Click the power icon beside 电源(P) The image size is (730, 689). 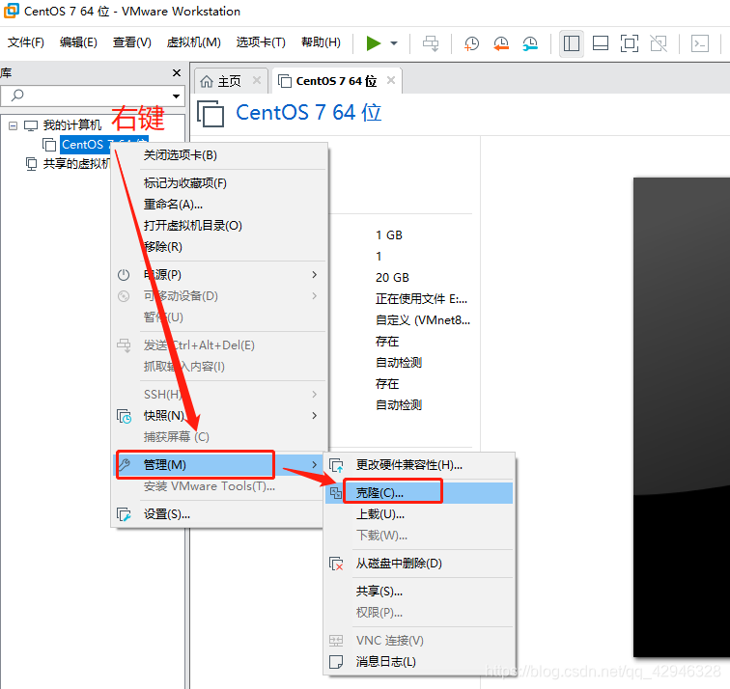124,275
